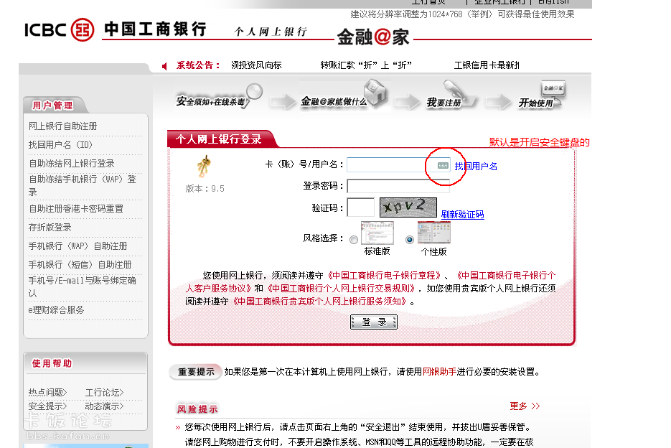Click the 使用帮助 panel header
This screenshot has height=448, width=671.
click(52, 363)
